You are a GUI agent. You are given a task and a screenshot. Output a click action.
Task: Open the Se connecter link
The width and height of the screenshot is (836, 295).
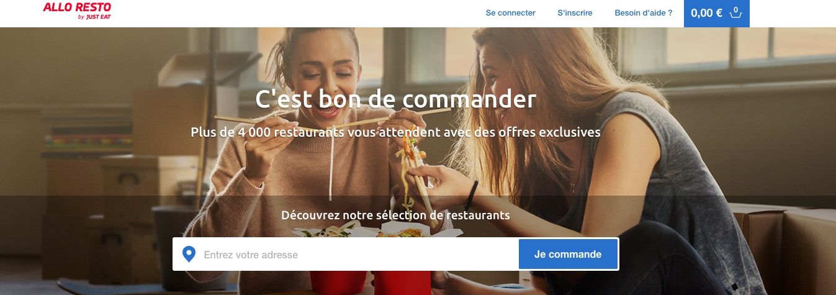pyautogui.click(x=510, y=12)
